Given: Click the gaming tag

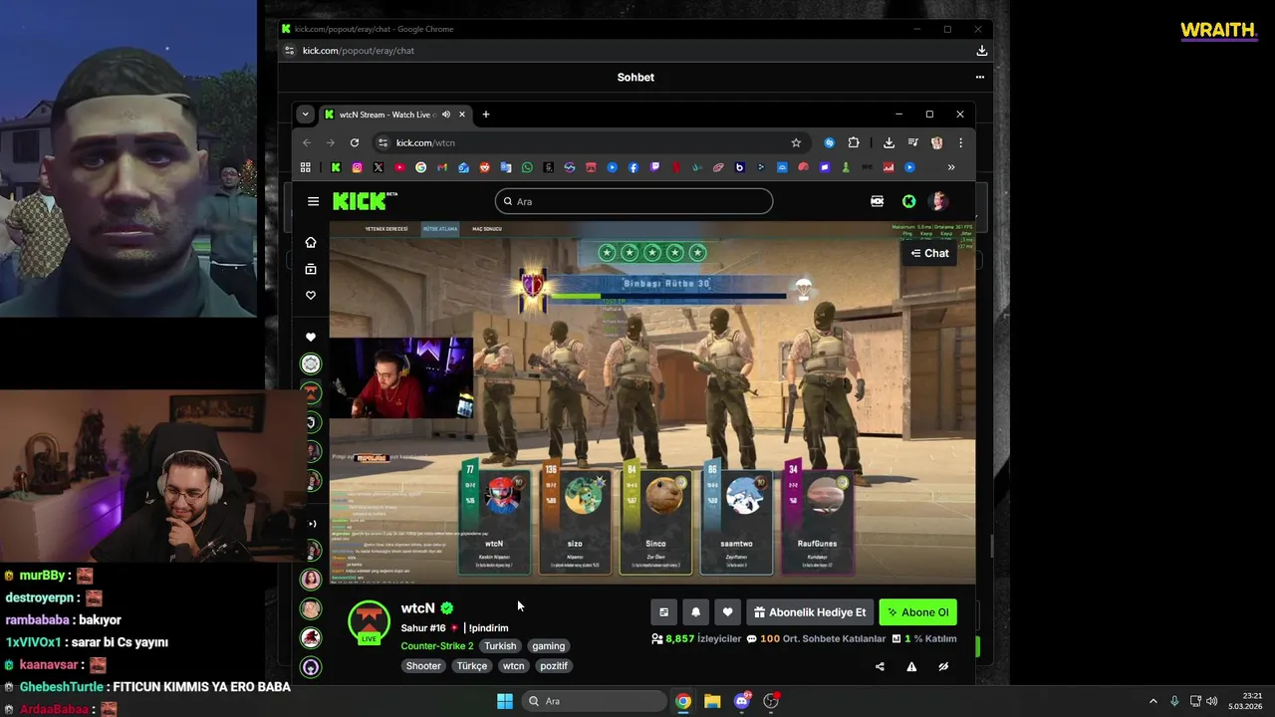Looking at the screenshot, I should (x=548, y=646).
